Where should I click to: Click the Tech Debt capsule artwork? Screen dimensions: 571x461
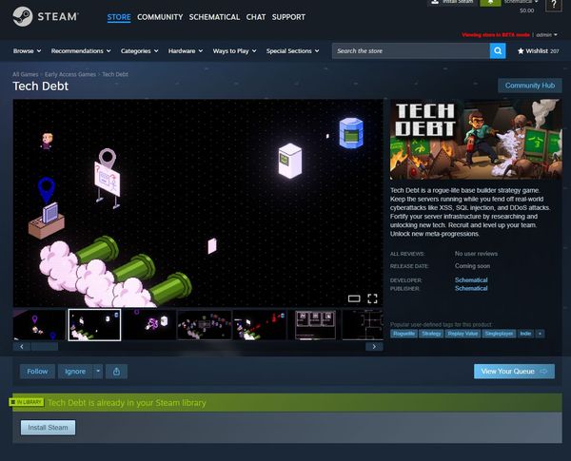coord(476,140)
